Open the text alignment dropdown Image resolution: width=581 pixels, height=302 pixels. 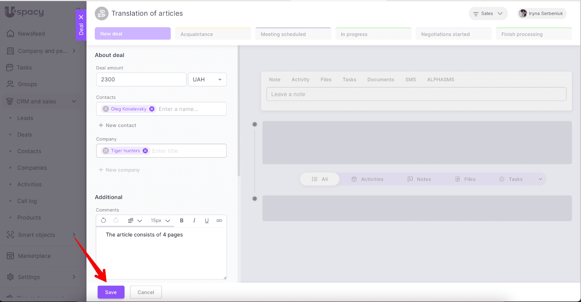(134, 220)
